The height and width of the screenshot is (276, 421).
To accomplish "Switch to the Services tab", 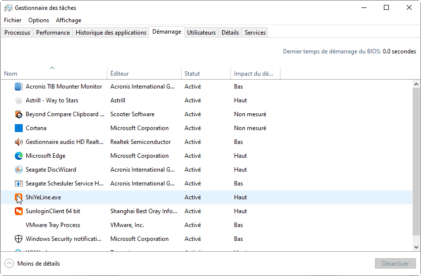I will [255, 33].
